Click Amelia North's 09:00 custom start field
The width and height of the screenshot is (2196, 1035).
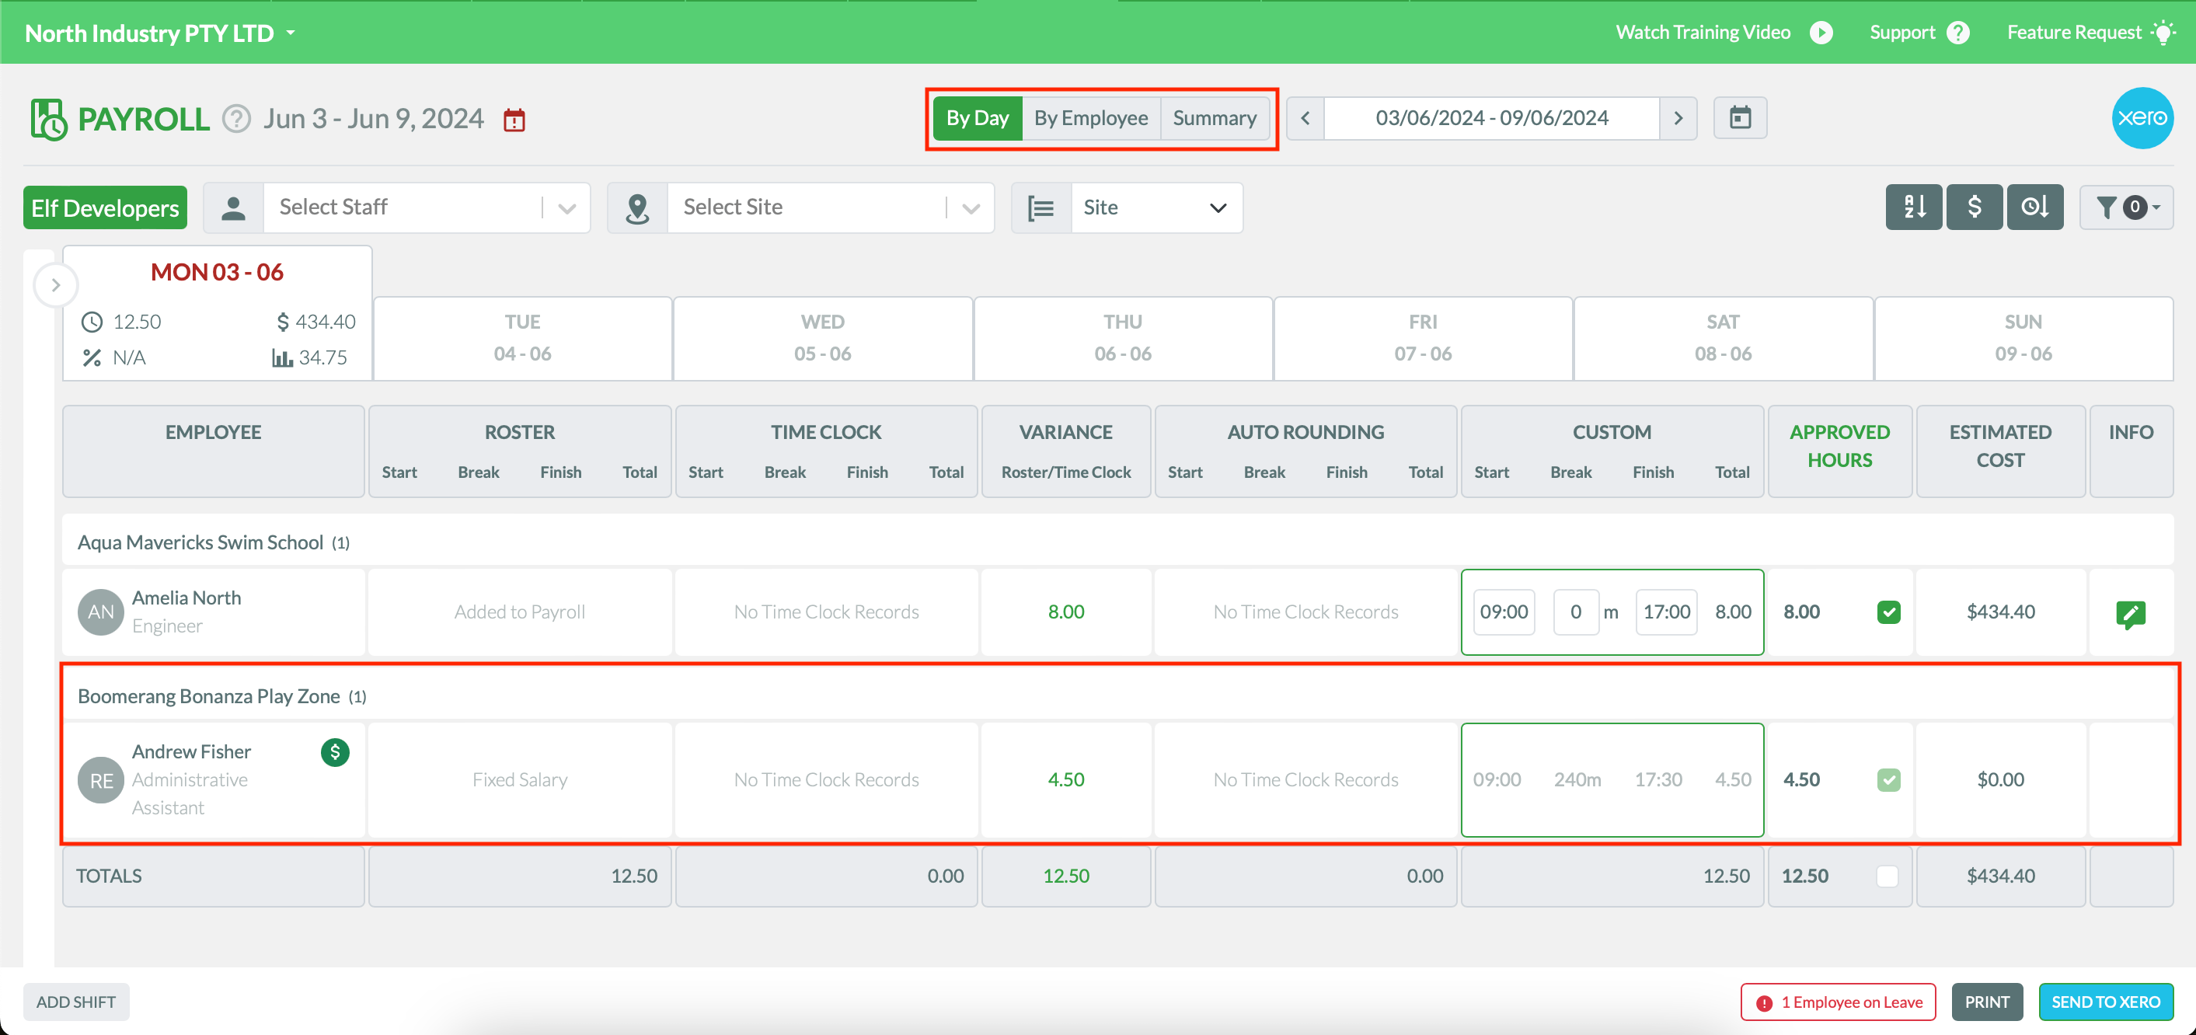tap(1504, 612)
